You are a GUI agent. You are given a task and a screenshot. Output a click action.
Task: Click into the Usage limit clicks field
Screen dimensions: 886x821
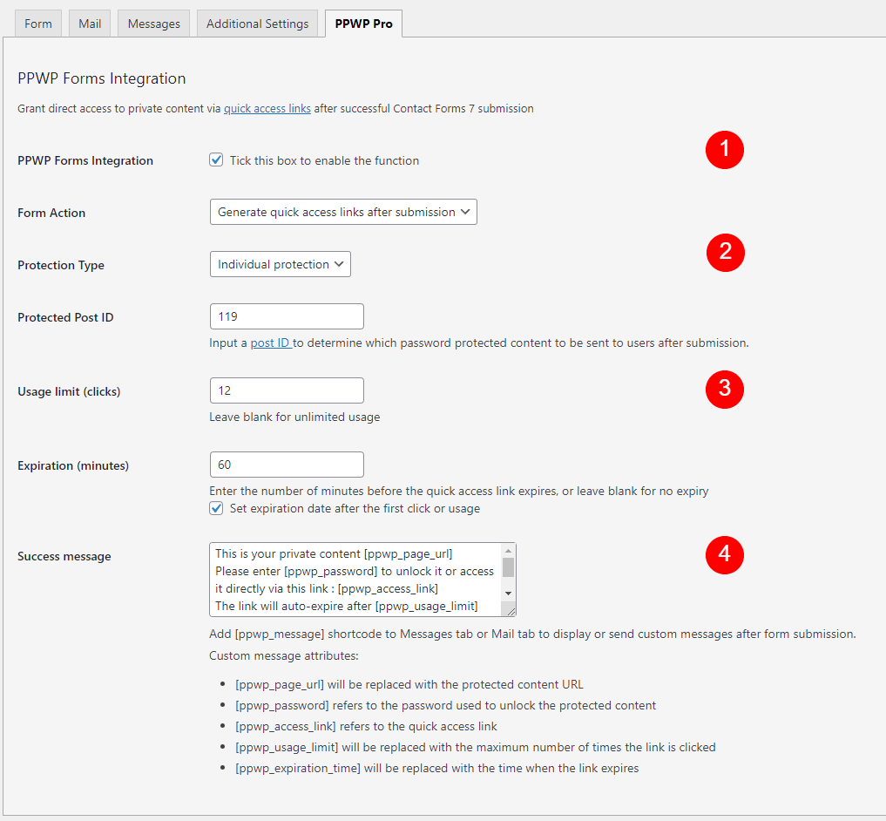287,390
